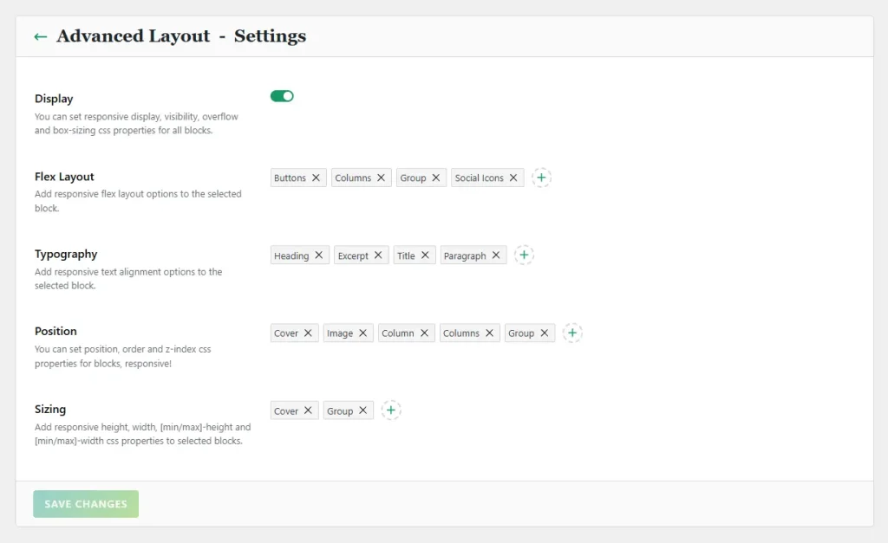The width and height of the screenshot is (888, 543).
Task: Add a block to Typography
Action: 524,255
